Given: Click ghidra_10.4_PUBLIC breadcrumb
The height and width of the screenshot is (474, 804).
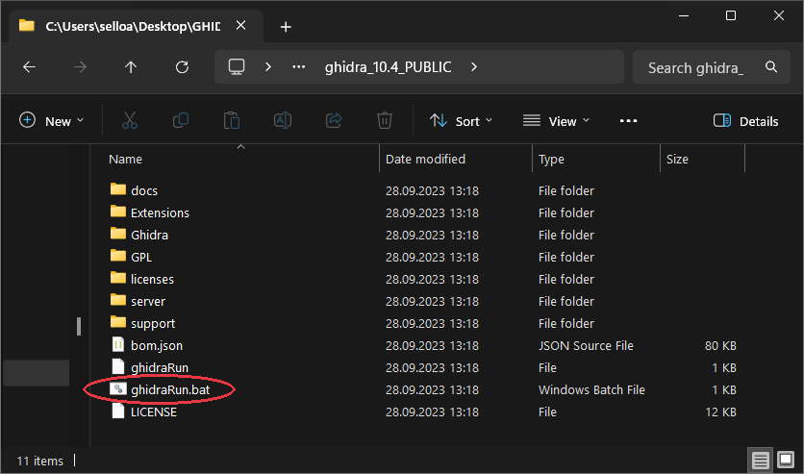Looking at the screenshot, I should (389, 67).
